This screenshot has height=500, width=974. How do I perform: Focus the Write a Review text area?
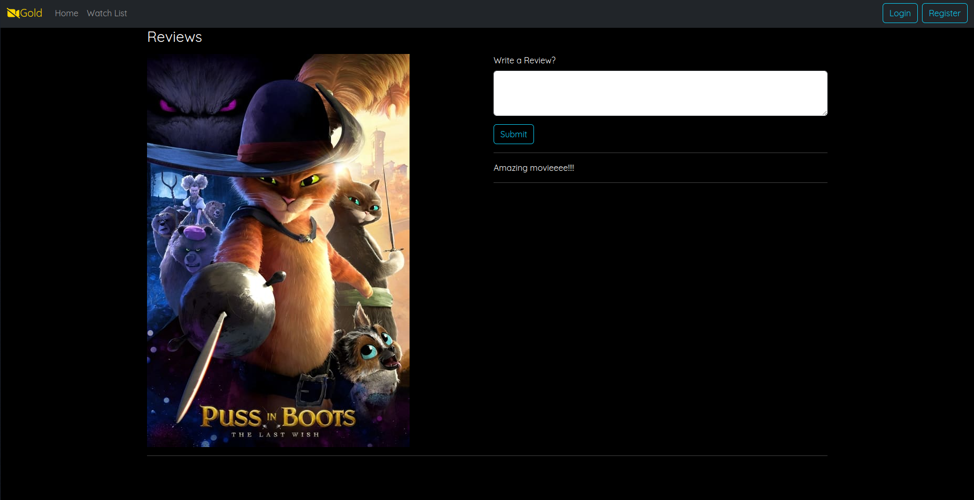661,93
